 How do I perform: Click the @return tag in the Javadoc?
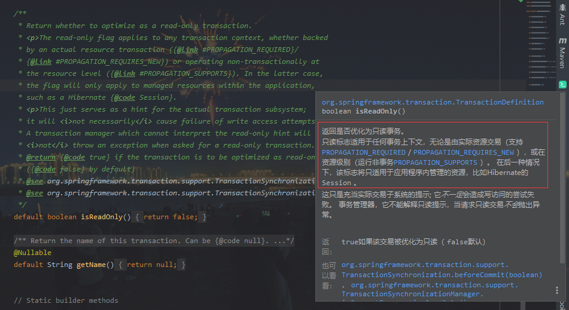click(41, 157)
